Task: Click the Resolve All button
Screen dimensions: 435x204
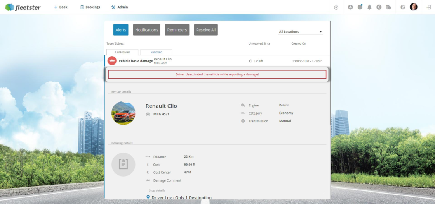Action: coord(206,30)
